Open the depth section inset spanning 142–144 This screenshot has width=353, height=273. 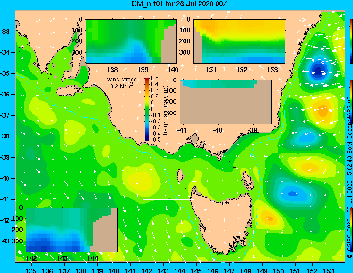[72, 230]
